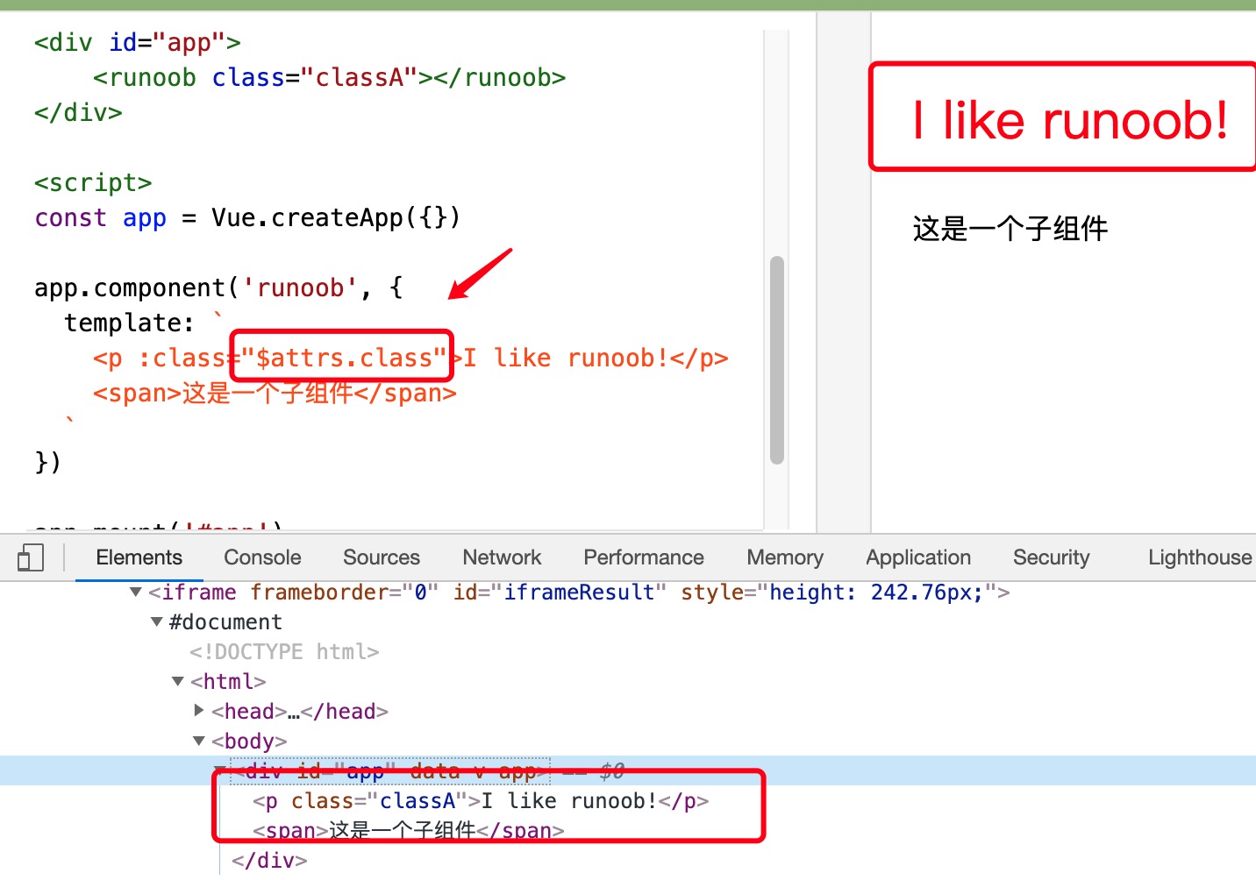Select the span node in DOM tree
This screenshot has height=880, width=1256.
(x=408, y=830)
